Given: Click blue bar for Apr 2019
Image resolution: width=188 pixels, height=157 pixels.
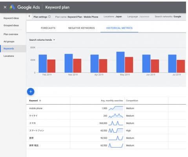Looking at the screenshot, I should [95, 63].
